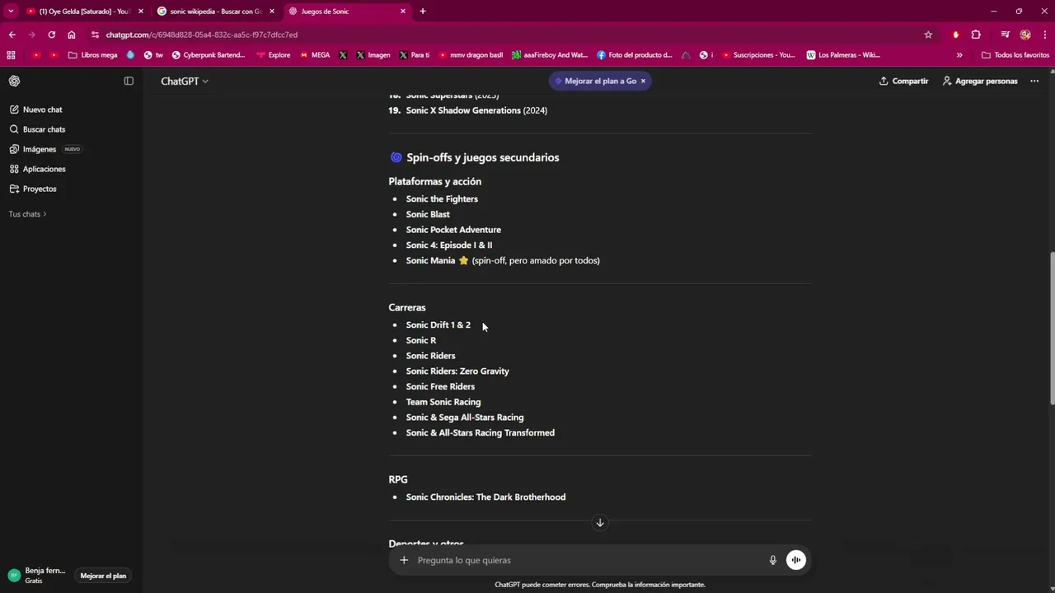The image size is (1055, 593).
Task: Click the Spin-offs y juegos secundarios heading
Action: click(x=482, y=157)
